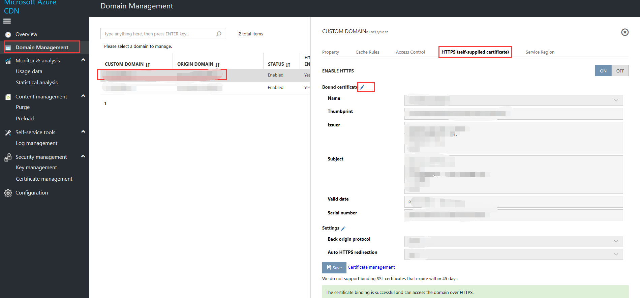Click the Valid date field
This screenshot has height=298, width=640.
click(514, 202)
